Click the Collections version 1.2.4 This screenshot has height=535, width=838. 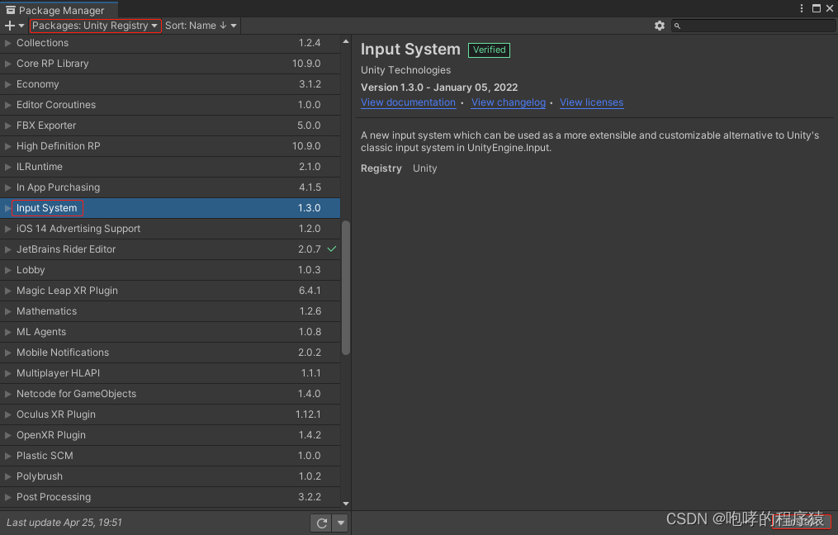click(310, 43)
